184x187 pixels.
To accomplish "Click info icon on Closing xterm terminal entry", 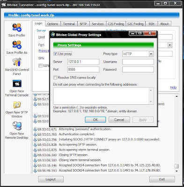I will click(35, 160).
